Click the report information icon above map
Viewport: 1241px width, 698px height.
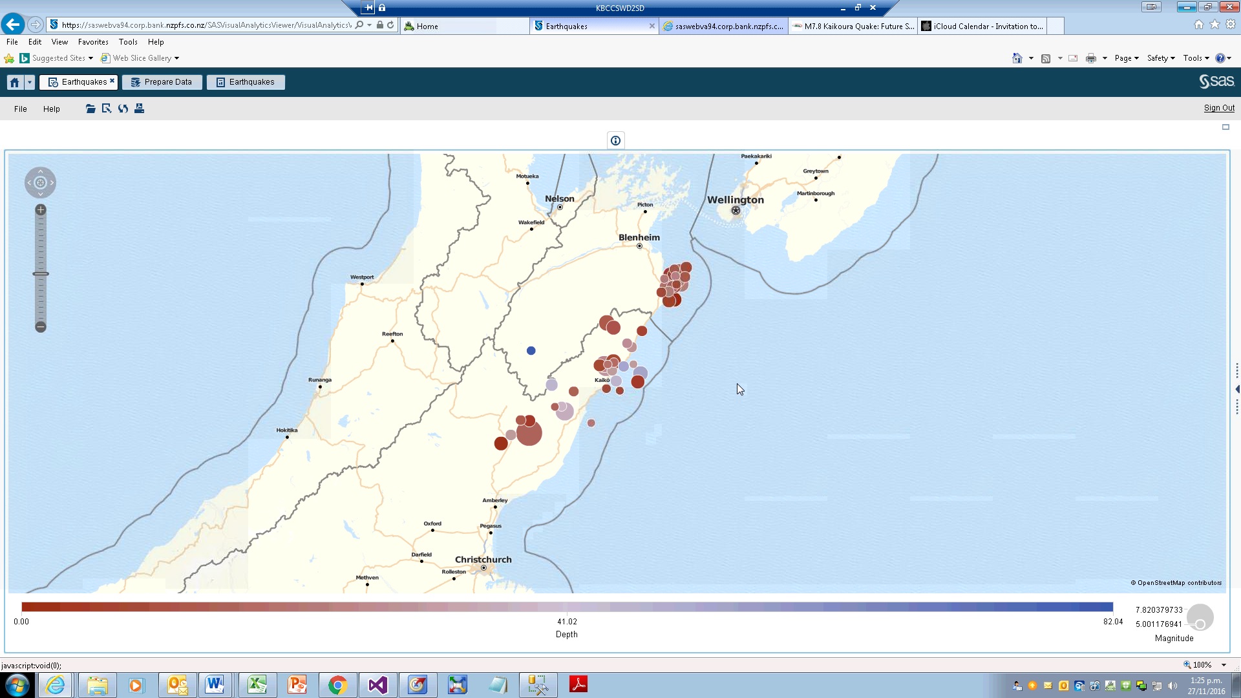point(615,140)
